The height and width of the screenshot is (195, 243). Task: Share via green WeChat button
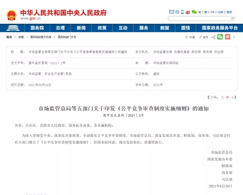[220, 37]
